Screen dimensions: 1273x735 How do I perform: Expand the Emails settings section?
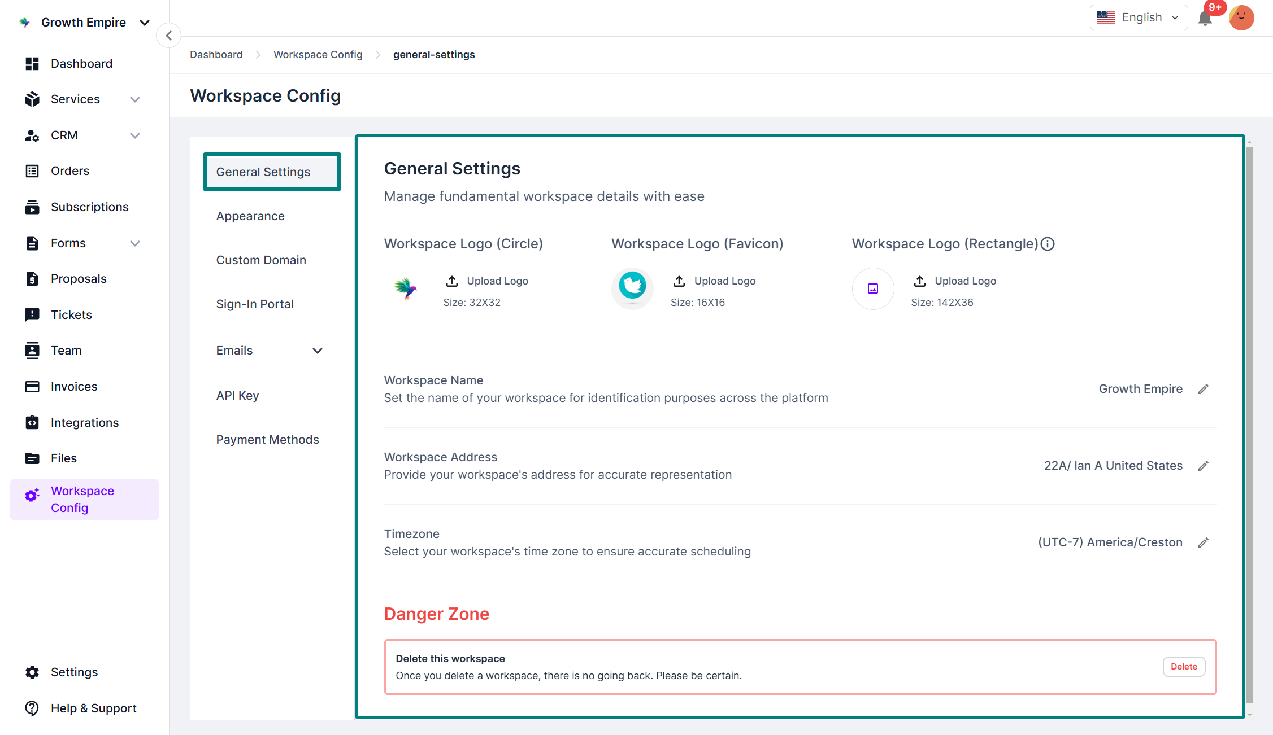pyautogui.click(x=318, y=351)
